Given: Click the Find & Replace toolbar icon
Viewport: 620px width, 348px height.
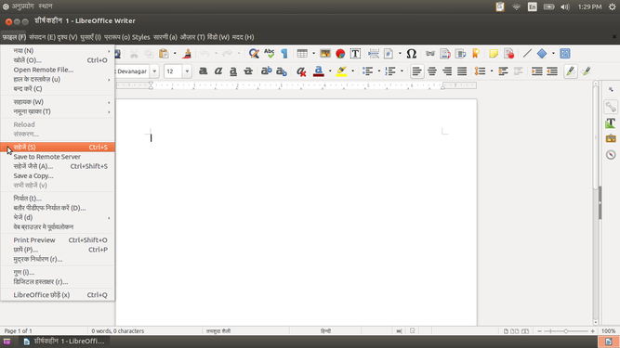Looking at the screenshot, I should tap(254, 53).
